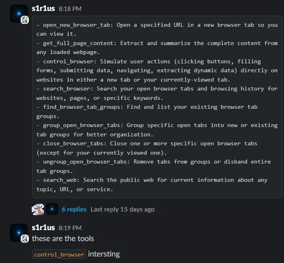
Task: Click the 8:19 PM message timestamp
Action: tap(70, 228)
